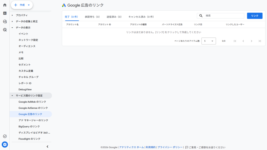Open Google AdMob のリンク
This screenshot has height=150, width=267.
[x=32, y=102]
